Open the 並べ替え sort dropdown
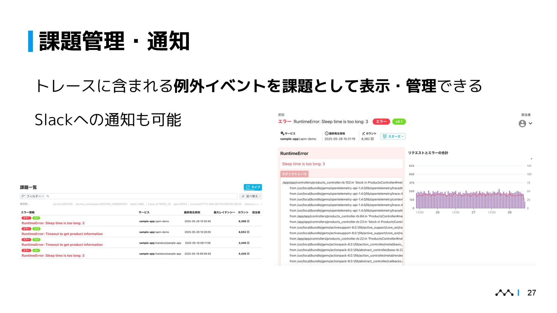The height and width of the screenshot is (313, 557). tap(251, 196)
